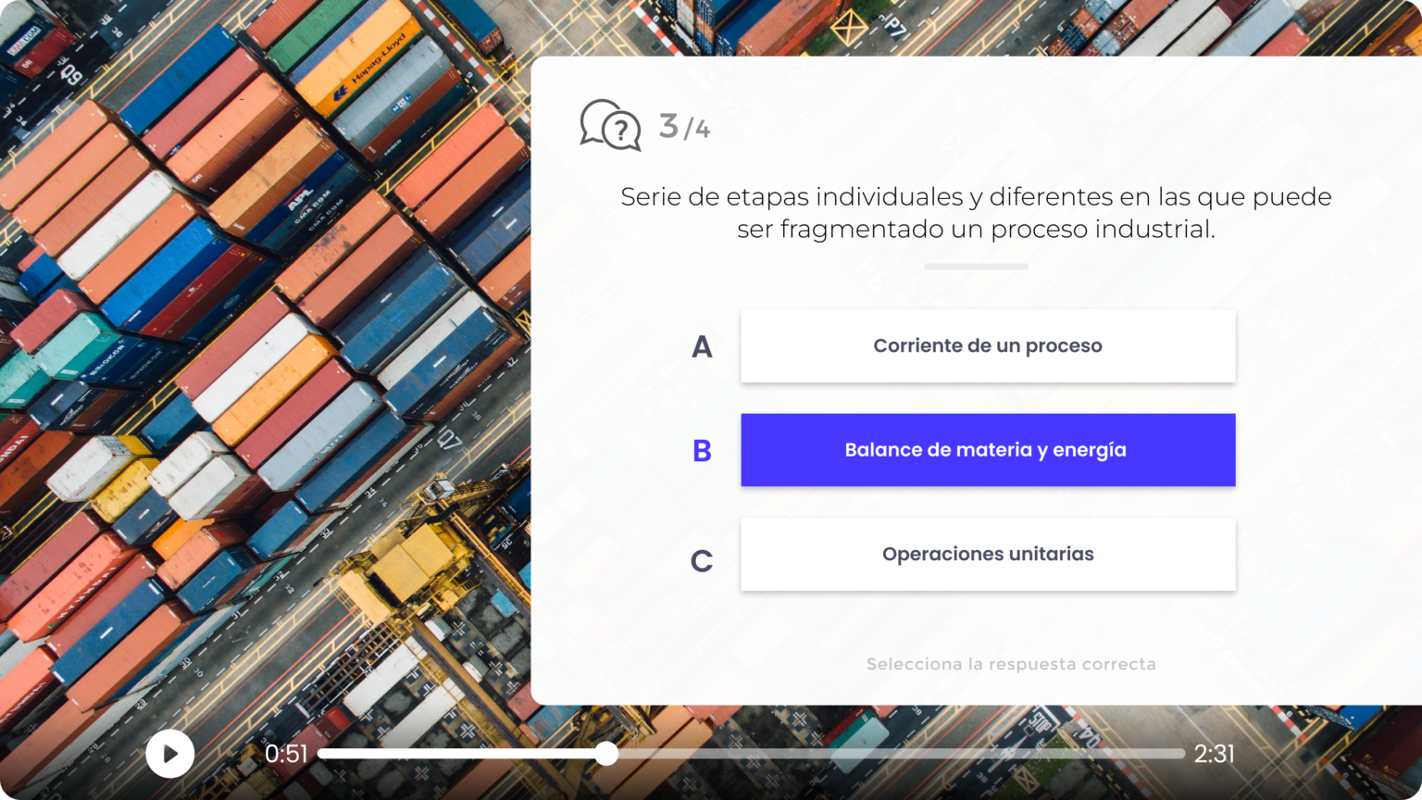This screenshot has width=1422, height=800.
Task: Click the question mark inside the chat bubble
Action: [620, 128]
